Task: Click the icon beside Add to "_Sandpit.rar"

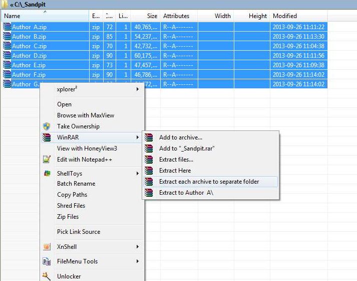Action: tap(149, 149)
